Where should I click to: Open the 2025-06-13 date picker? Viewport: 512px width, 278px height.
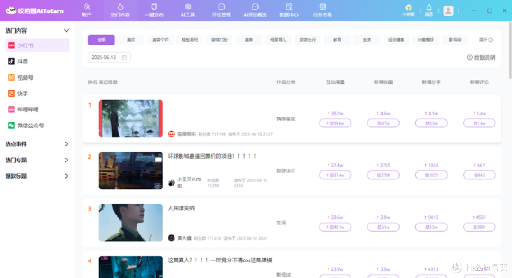(x=109, y=57)
